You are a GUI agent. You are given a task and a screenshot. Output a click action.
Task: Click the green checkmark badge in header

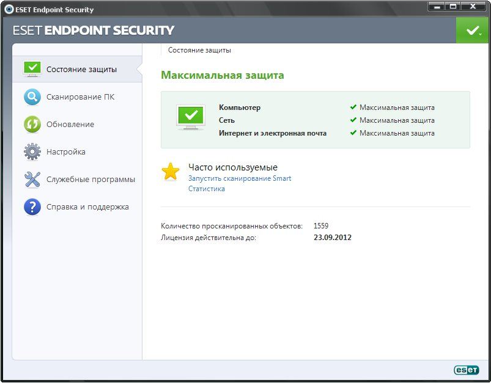pos(473,31)
